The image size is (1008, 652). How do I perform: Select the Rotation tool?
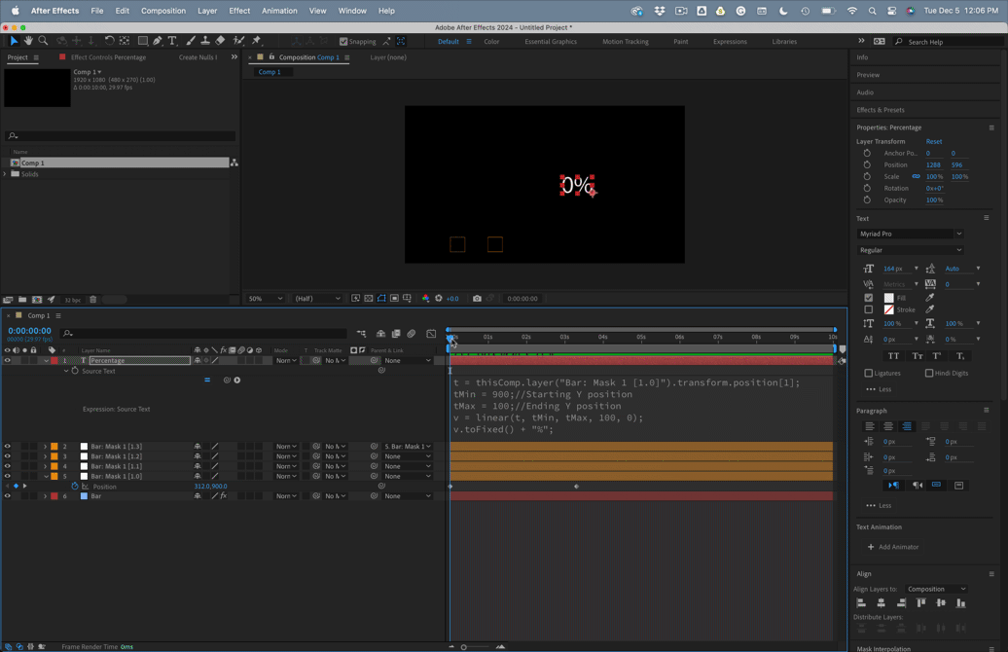click(109, 41)
